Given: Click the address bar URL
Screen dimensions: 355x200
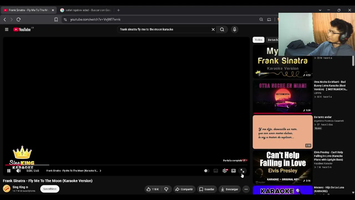Looking at the screenshot, I should point(95,19).
